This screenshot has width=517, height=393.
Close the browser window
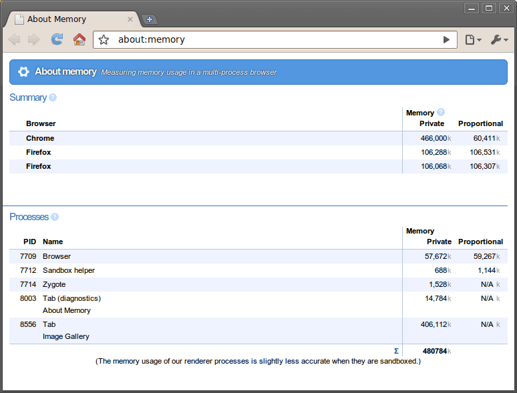[x=506, y=8]
